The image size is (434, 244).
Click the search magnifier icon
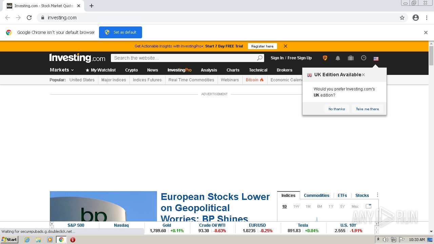point(259,58)
